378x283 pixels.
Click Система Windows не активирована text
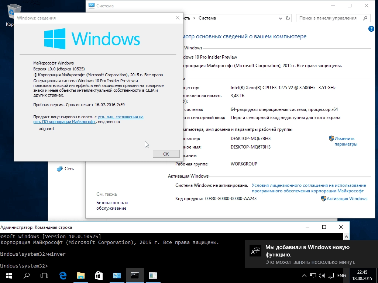212,185
